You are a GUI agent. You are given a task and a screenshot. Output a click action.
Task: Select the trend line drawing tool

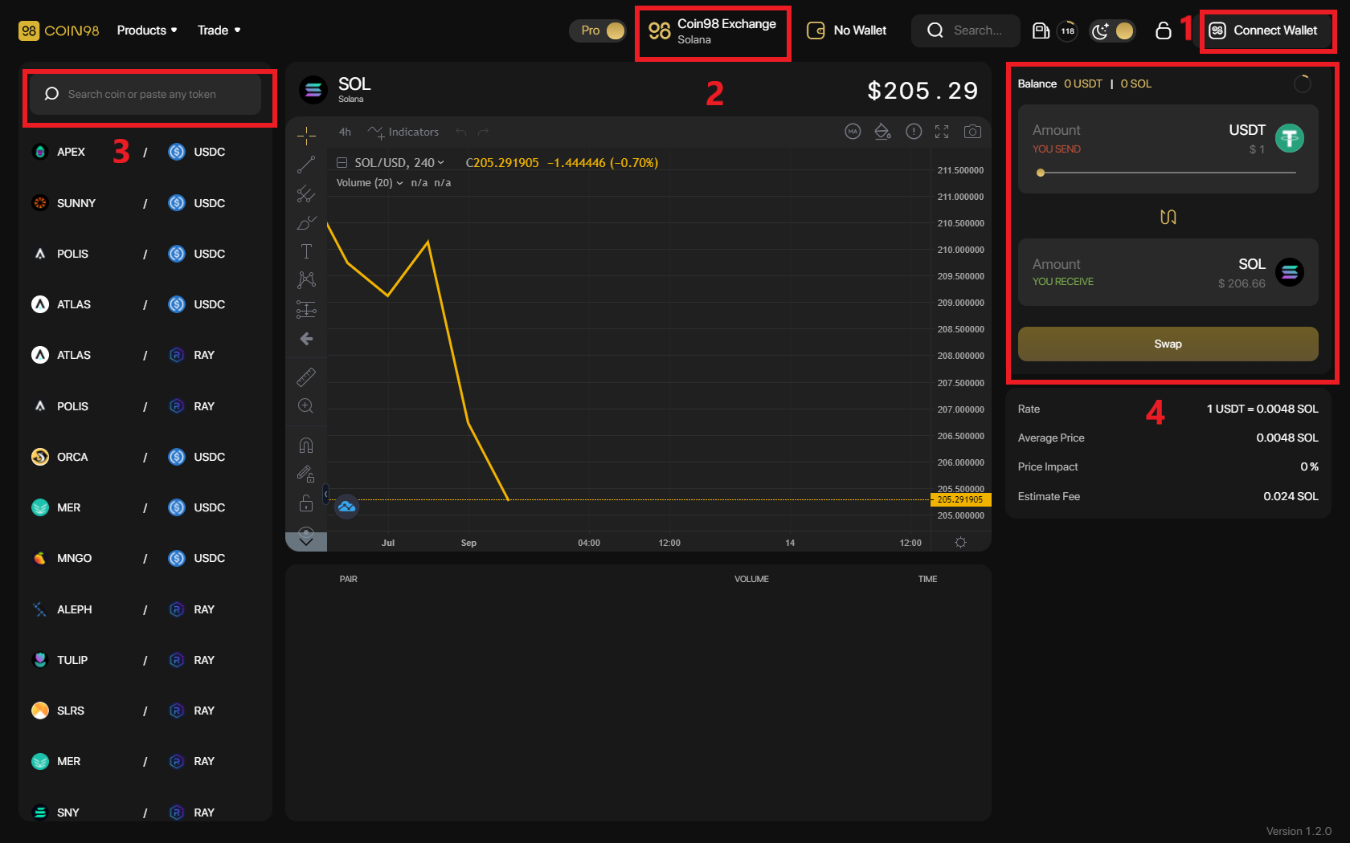(x=306, y=165)
